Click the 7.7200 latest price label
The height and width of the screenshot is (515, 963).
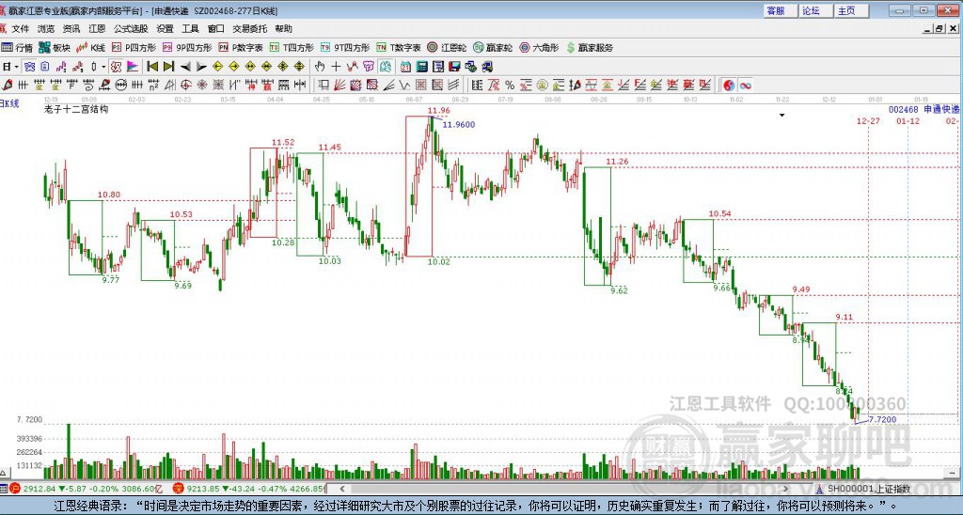(882, 419)
